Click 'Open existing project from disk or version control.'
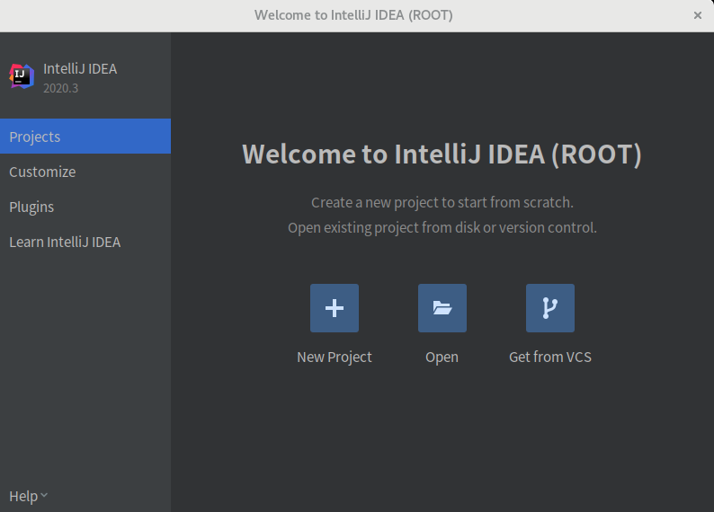 point(442,227)
